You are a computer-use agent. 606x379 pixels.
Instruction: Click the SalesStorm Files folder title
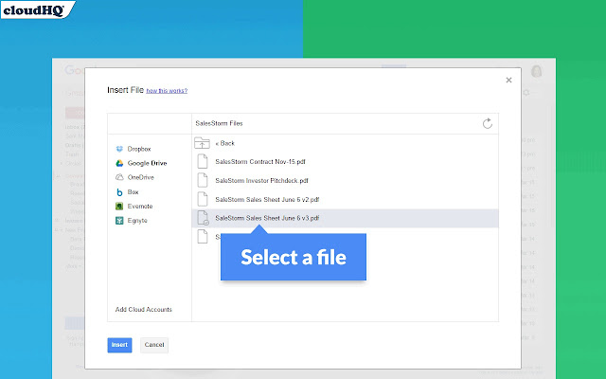point(219,123)
